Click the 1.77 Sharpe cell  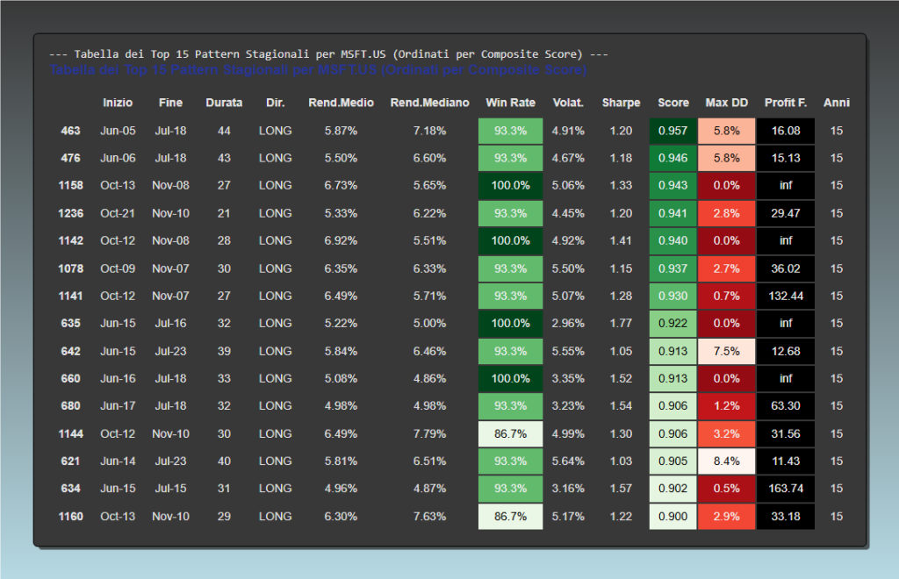(621, 323)
